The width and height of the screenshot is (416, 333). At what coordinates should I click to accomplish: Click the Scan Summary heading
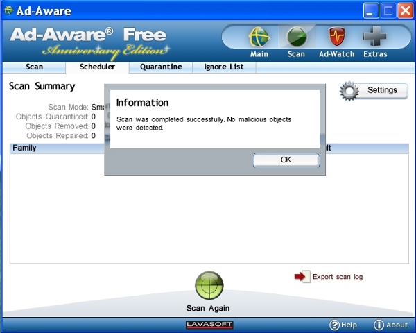(42, 87)
